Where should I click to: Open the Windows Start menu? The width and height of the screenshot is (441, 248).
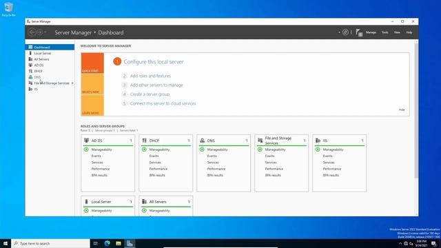[6, 243]
